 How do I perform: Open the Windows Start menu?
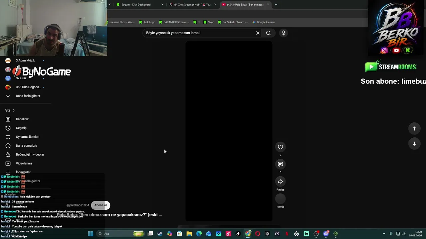[x=91, y=234]
